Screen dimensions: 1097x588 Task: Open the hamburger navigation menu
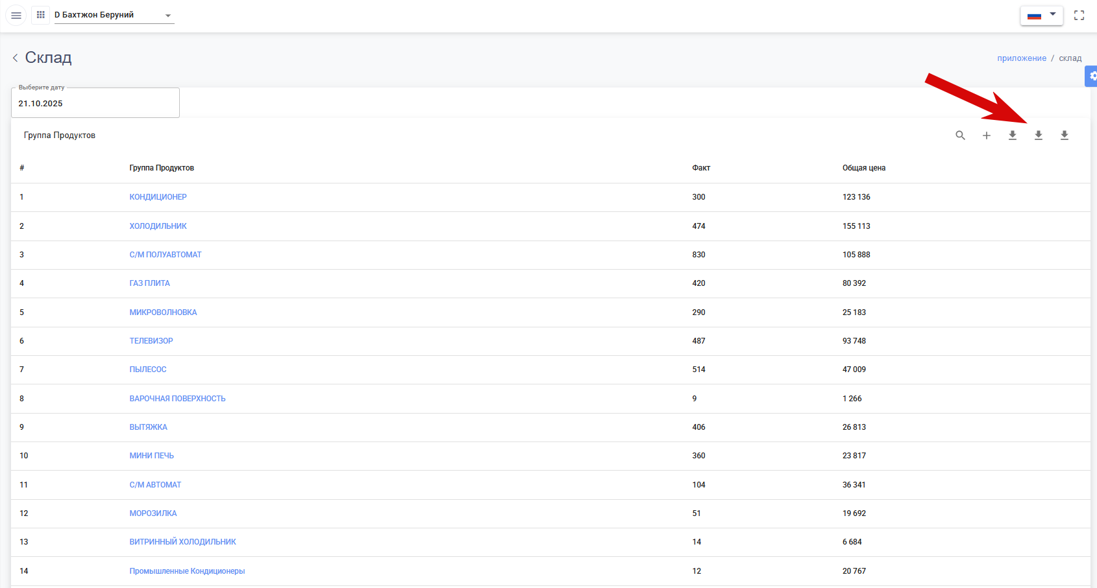[x=16, y=15]
